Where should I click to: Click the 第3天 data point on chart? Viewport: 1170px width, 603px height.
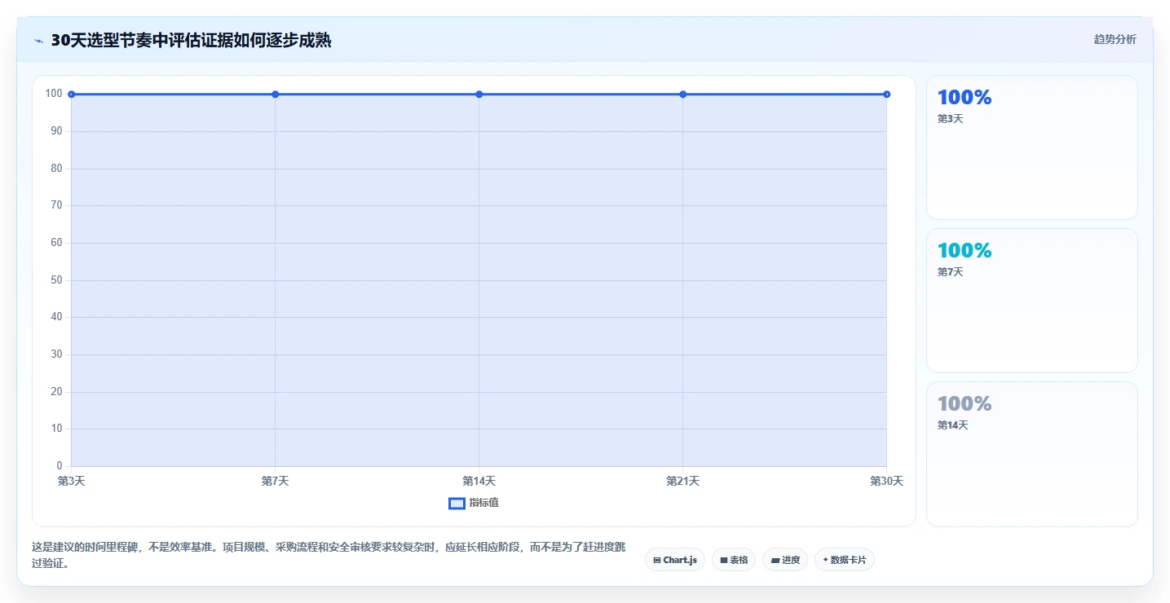(x=72, y=95)
